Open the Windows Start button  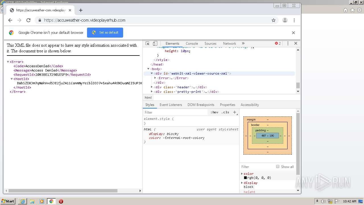pyautogui.click(x=8, y=201)
